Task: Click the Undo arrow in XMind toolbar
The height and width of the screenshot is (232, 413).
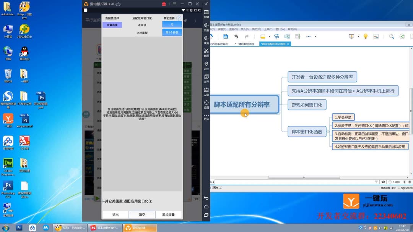Action: pos(236,36)
